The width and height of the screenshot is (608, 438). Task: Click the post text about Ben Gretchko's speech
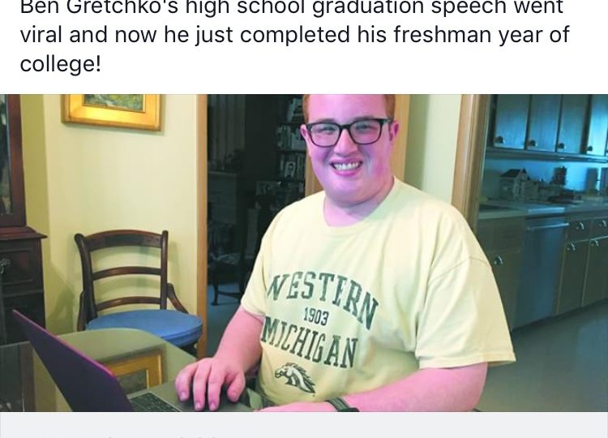[295, 35]
